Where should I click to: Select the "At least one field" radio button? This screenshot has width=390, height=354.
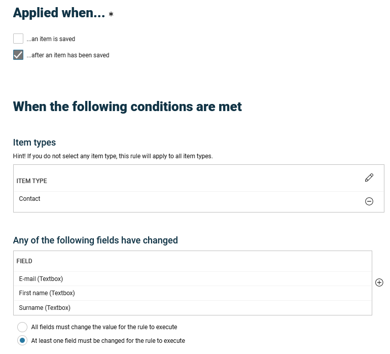[22, 340]
